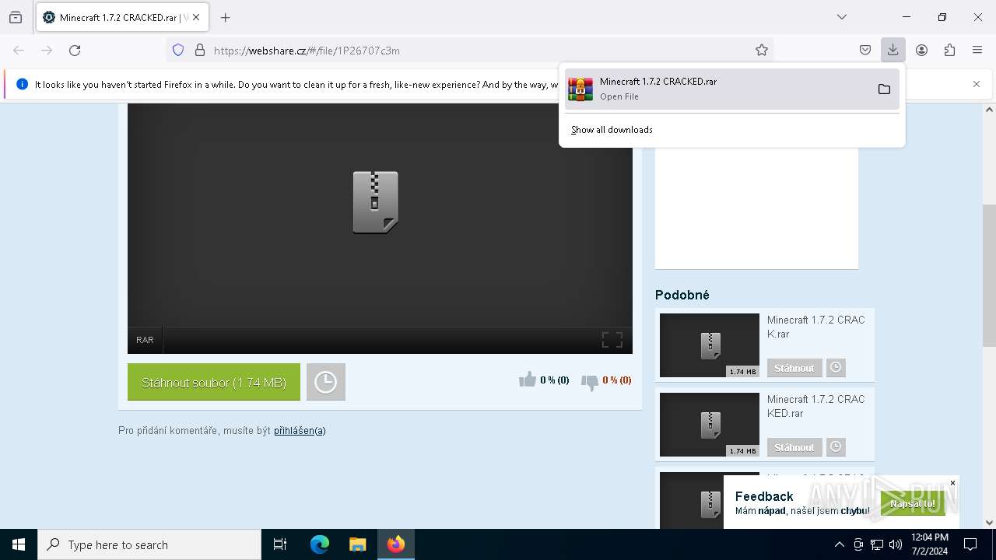The image size is (996, 560).
Task: Open Minecraft 1.7.2 CRACKED.rar similar thumbnail
Action: click(710, 425)
